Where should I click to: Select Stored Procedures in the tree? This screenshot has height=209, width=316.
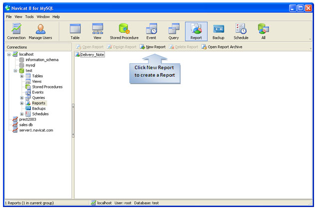point(47,87)
